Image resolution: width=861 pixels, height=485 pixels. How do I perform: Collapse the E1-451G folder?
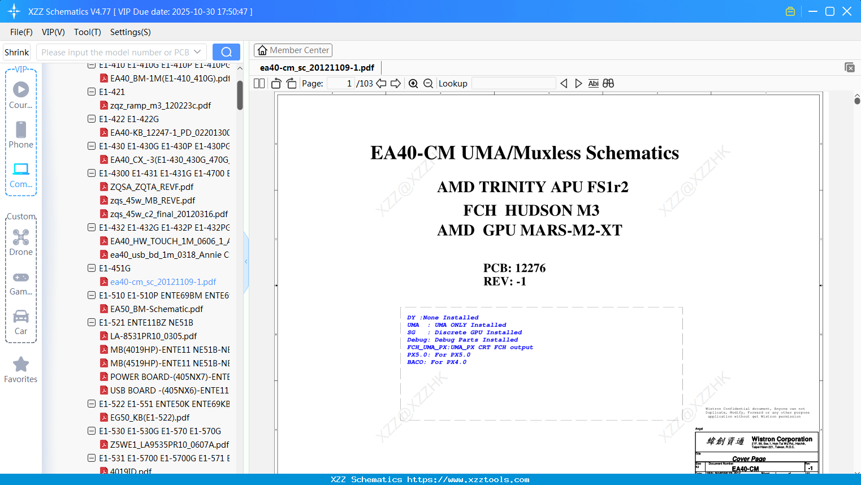(92, 268)
